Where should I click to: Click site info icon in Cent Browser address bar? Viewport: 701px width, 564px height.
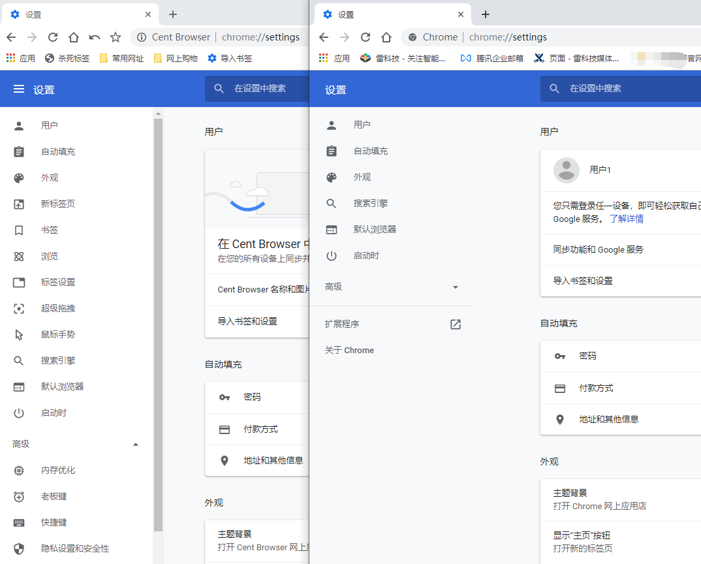(141, 37)
